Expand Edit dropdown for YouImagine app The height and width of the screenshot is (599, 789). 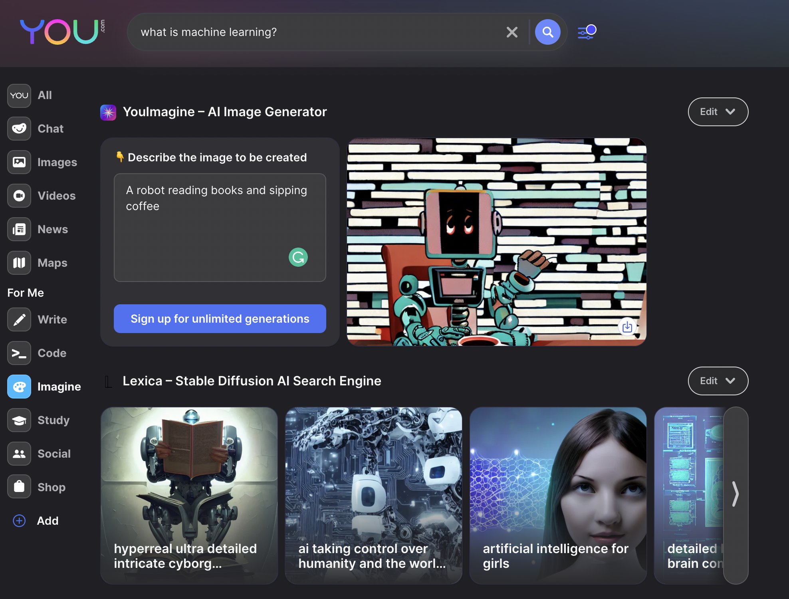(718, 112)
